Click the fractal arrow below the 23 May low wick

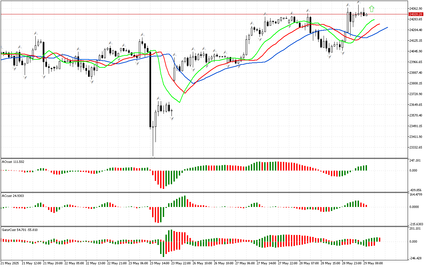tap(153, 157)
